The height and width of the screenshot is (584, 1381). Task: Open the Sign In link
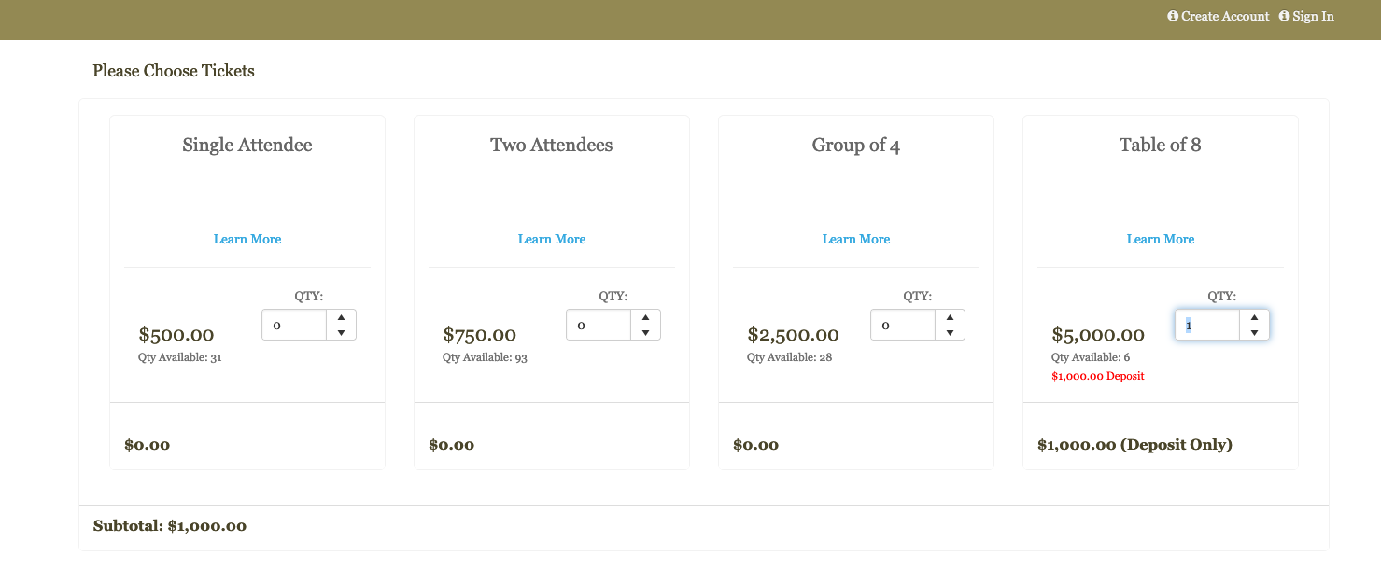pyautogui.click(x=1313, y=16)
